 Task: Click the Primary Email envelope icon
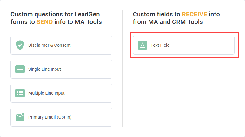(x=20, y=117)
